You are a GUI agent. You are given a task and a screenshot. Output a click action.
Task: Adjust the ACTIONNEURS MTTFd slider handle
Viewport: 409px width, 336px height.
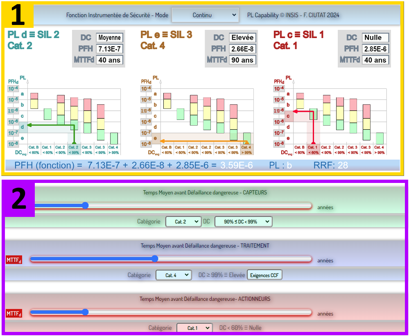(85, 312)
